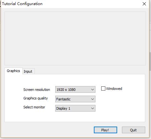Screen dimensions: 151x139
Task: Expand the Graphics quality dropdown
Action: [75, 99]
